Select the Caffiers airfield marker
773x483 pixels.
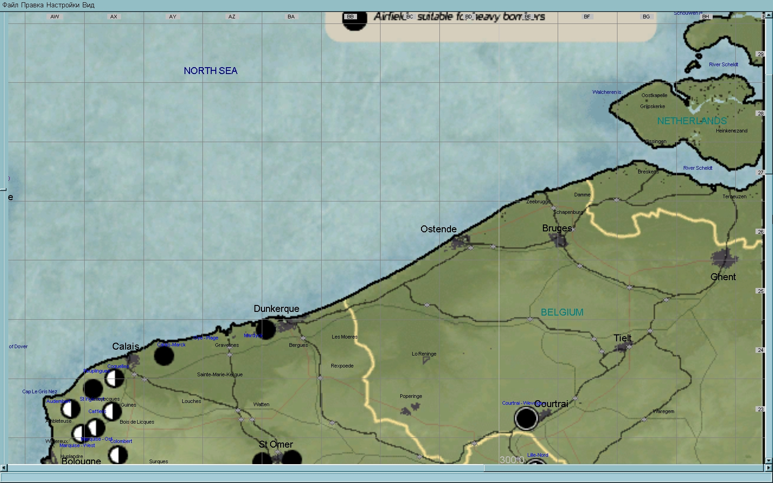(x=112, y=411)
